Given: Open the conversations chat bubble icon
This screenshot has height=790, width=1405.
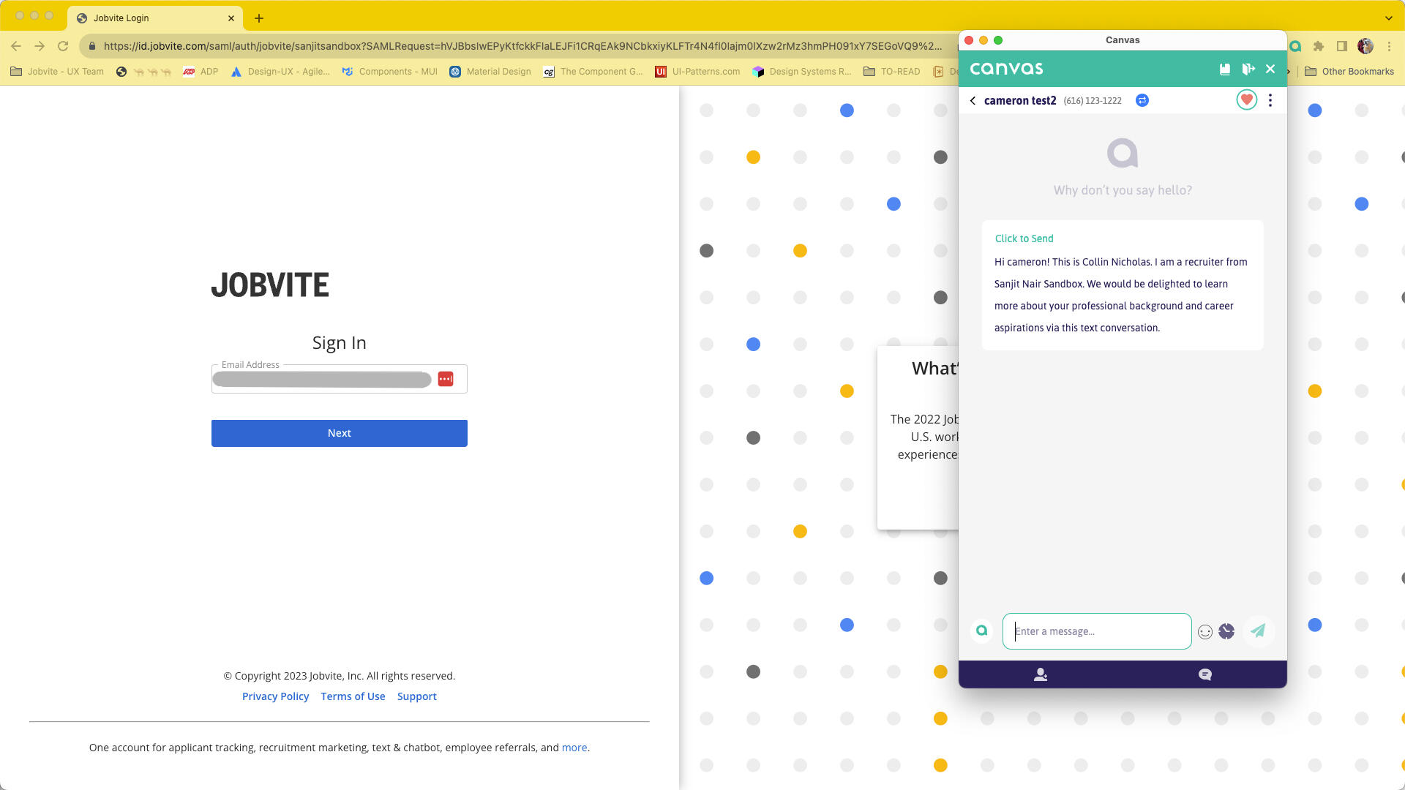Looking at the screenshot, I should [x=1205, y=674].
